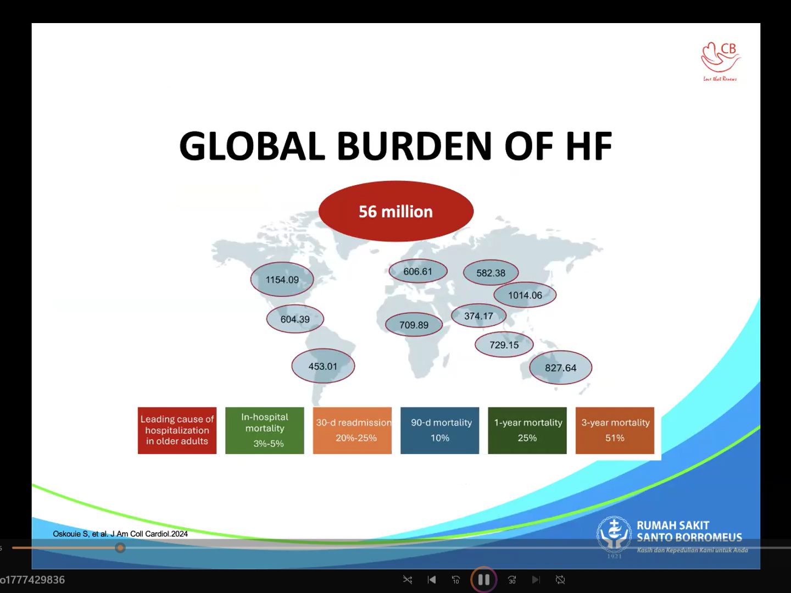Toggle the repeat loop button

click(x=560, y=579)
